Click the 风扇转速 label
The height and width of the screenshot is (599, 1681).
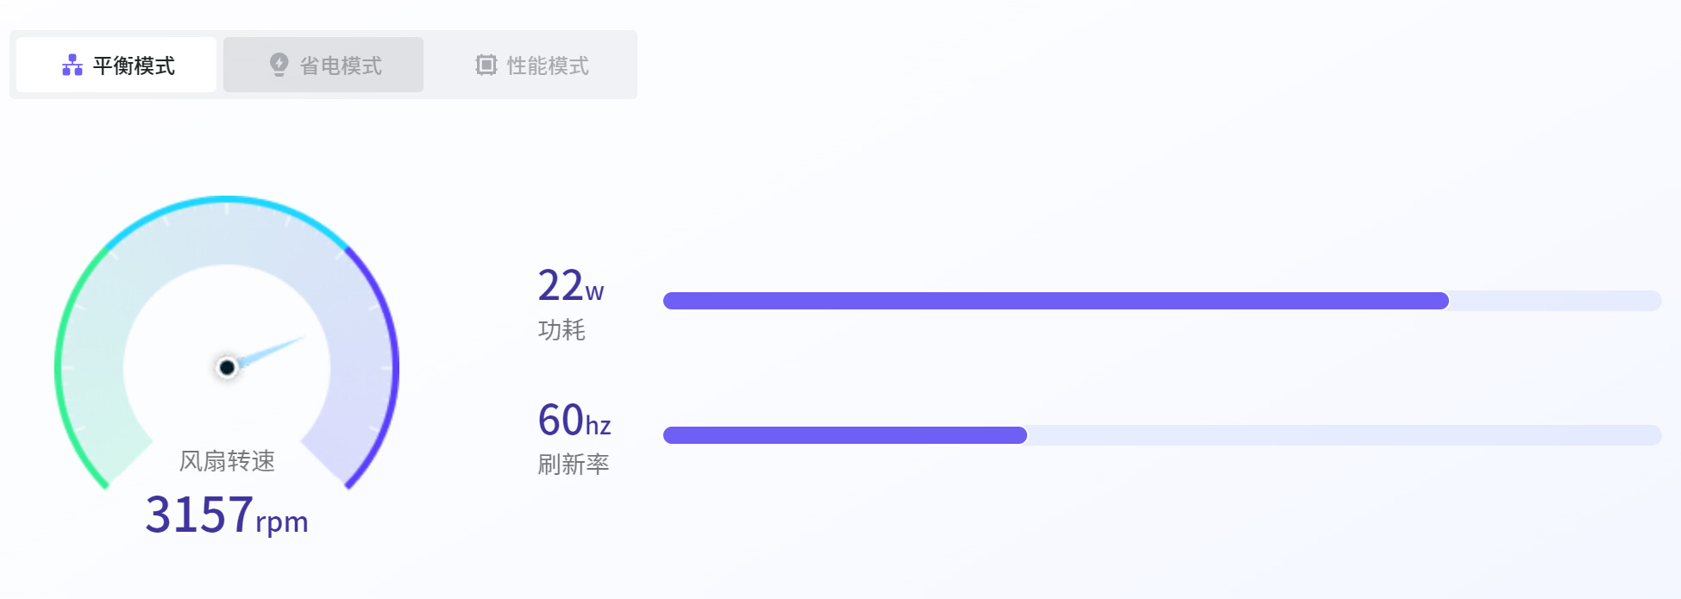(x=227, y=461)
